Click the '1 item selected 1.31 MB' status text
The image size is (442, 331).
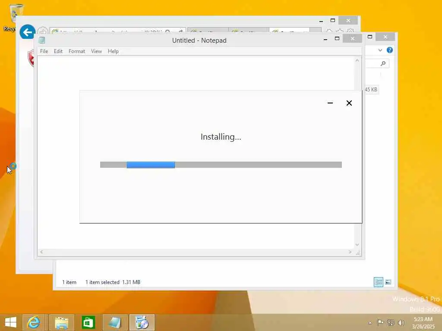pos(113,282)
